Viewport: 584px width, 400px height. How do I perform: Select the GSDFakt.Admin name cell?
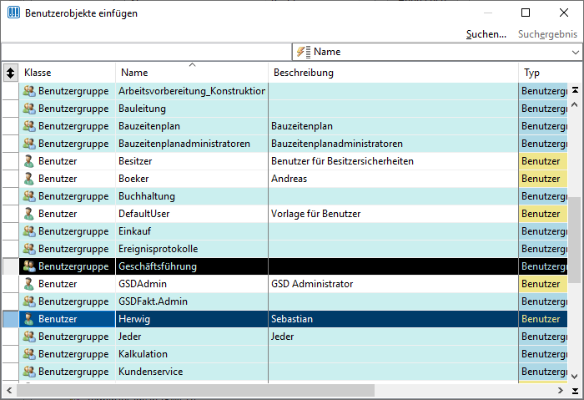point(192,301)
